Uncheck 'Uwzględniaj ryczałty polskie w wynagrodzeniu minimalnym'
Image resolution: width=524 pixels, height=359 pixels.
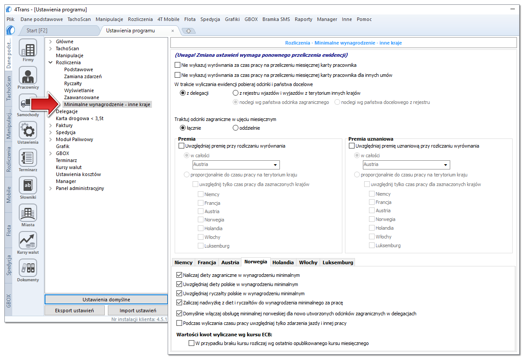tap(179, 293)
